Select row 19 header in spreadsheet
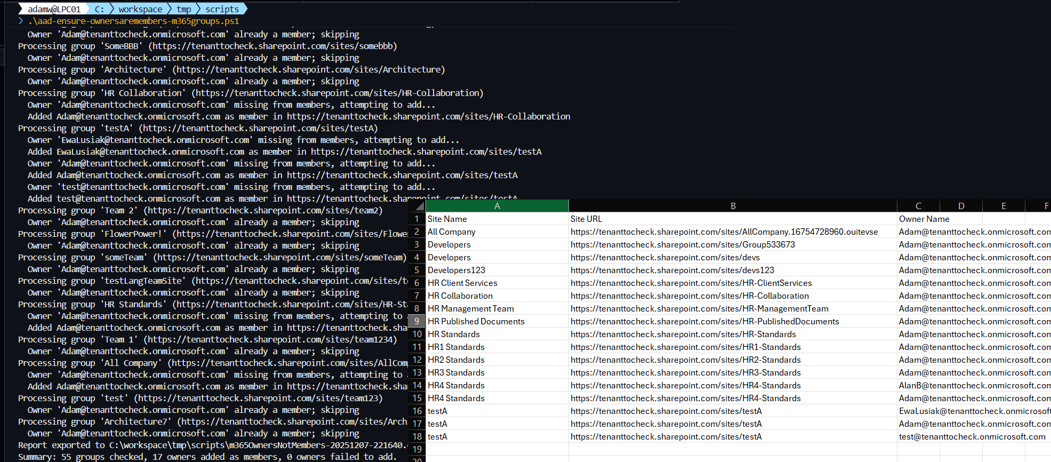This screenshot has height=462, width=1051. pyautogui.click(x=417, y=449)
